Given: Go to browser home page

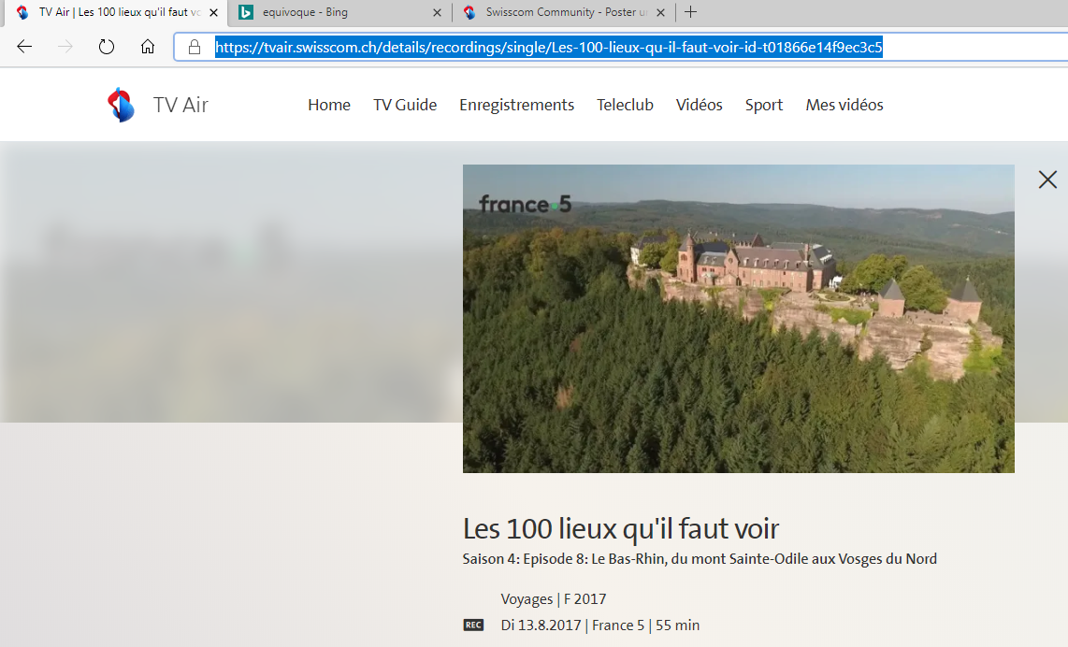Looking at the screenshot, I should pyautogui.click(x=148, y=47).
